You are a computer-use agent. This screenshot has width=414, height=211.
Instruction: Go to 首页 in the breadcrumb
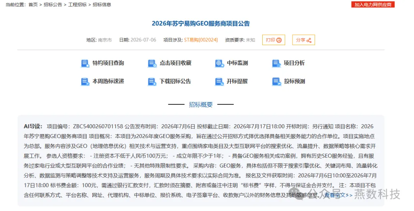point(33,5)
